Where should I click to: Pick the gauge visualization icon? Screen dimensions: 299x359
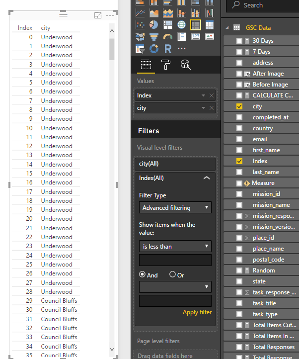tap(168, 37)
